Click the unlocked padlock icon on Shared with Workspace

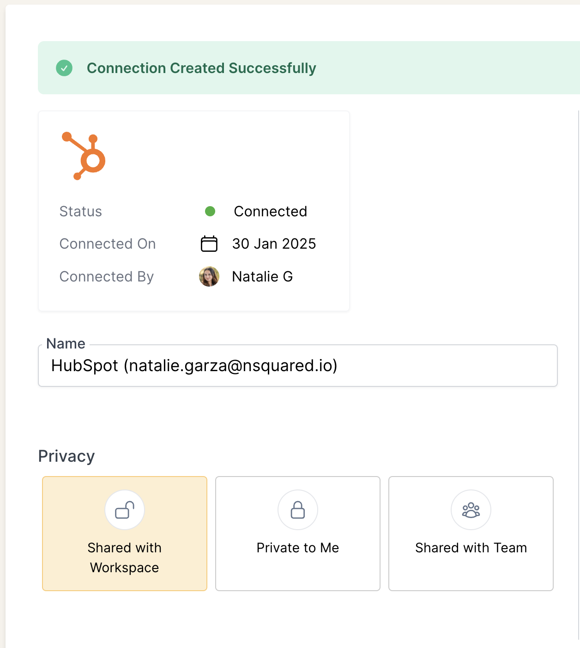(x=124, y=510)
